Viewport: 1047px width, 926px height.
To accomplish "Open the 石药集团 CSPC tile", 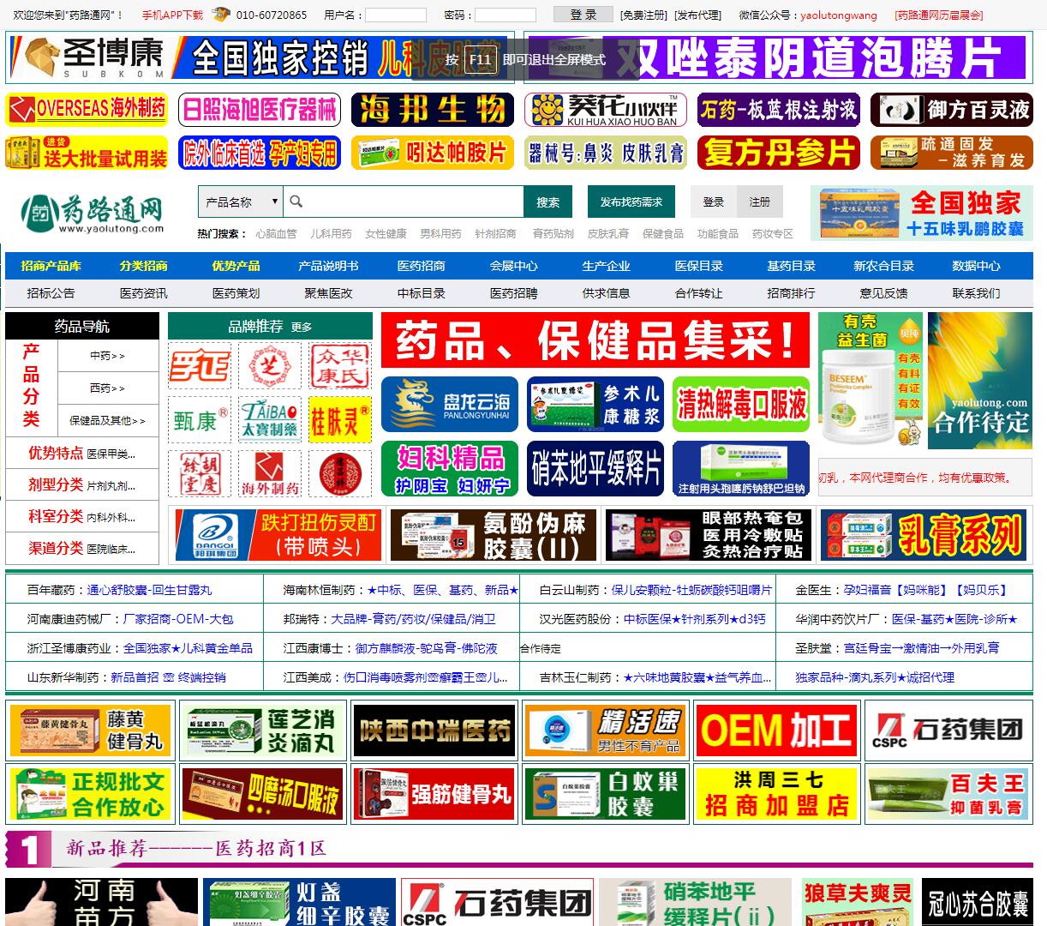I will (x=947, y=731).
